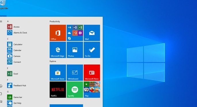
Task: Open the To-Do tile
Action: [92, 50]
